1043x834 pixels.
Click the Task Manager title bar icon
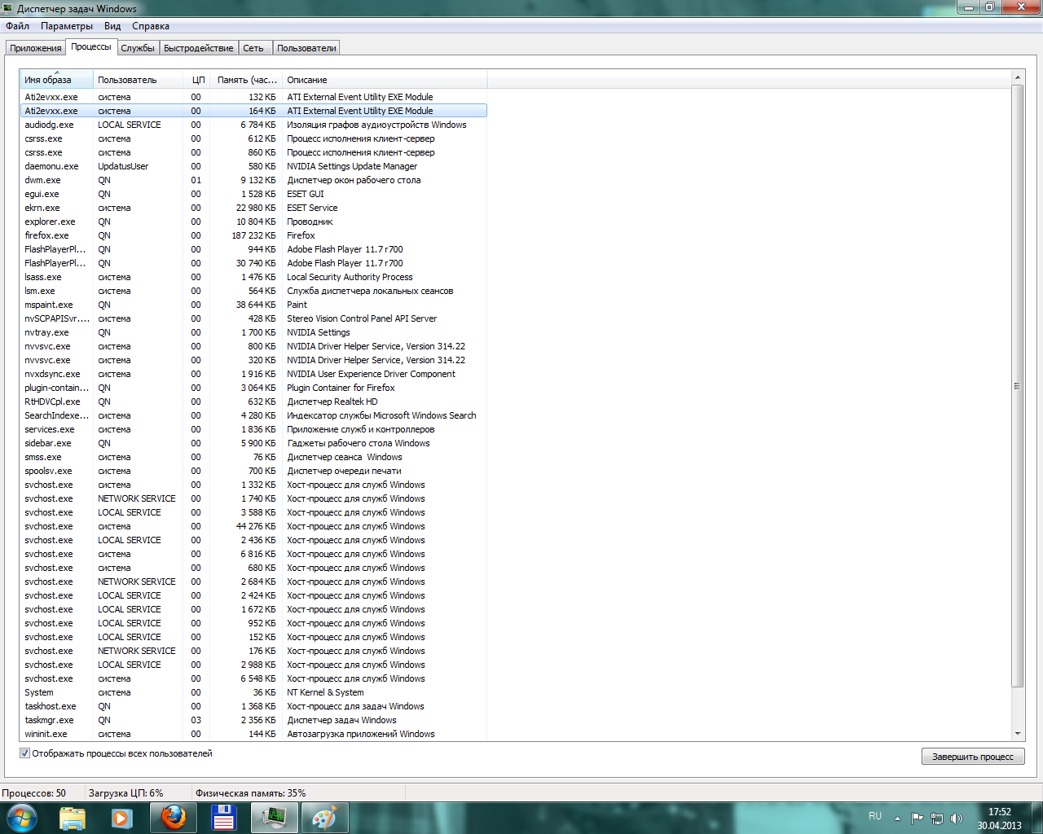point(9,8)
